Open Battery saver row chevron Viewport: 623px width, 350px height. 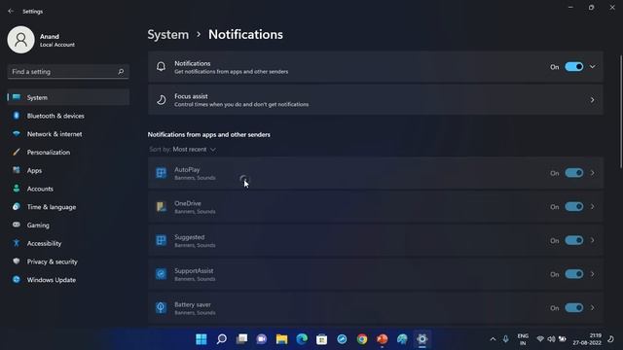(593, 307)
